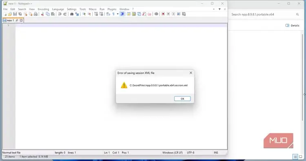The width and height of the screenshot is (306, 161).
Task: Click the Undo arrow icon
Action: (60, 14)
